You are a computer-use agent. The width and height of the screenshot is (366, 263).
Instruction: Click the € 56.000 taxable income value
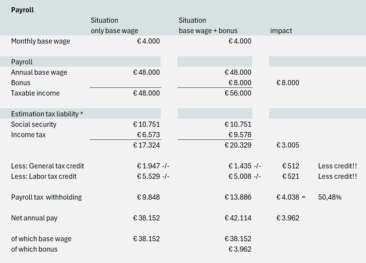[x=238, y=93]
